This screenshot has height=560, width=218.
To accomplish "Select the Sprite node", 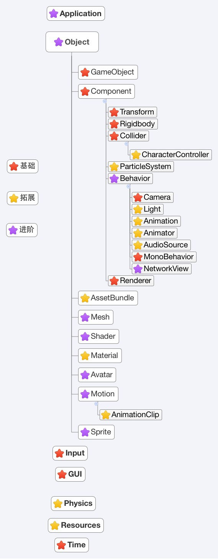I will (x=96, y=432).
